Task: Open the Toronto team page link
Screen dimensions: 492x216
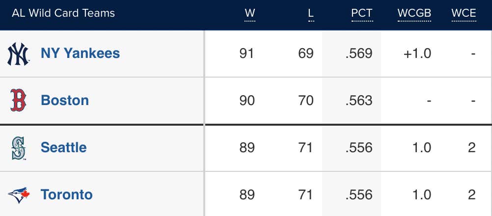Action: [66, 194]
